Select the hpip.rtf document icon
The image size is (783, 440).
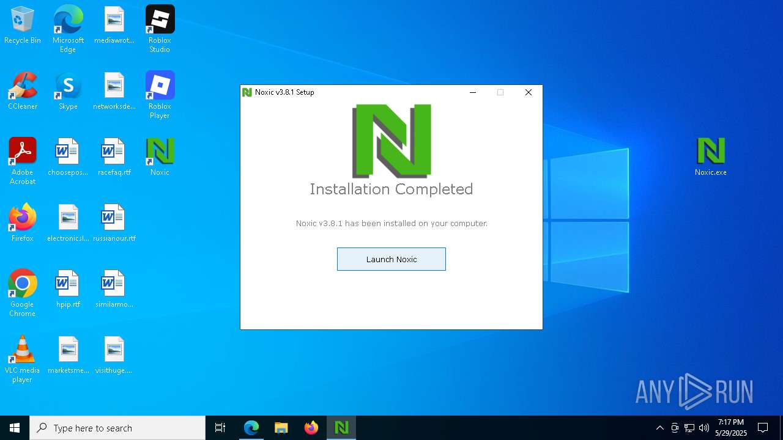point(68,290)
